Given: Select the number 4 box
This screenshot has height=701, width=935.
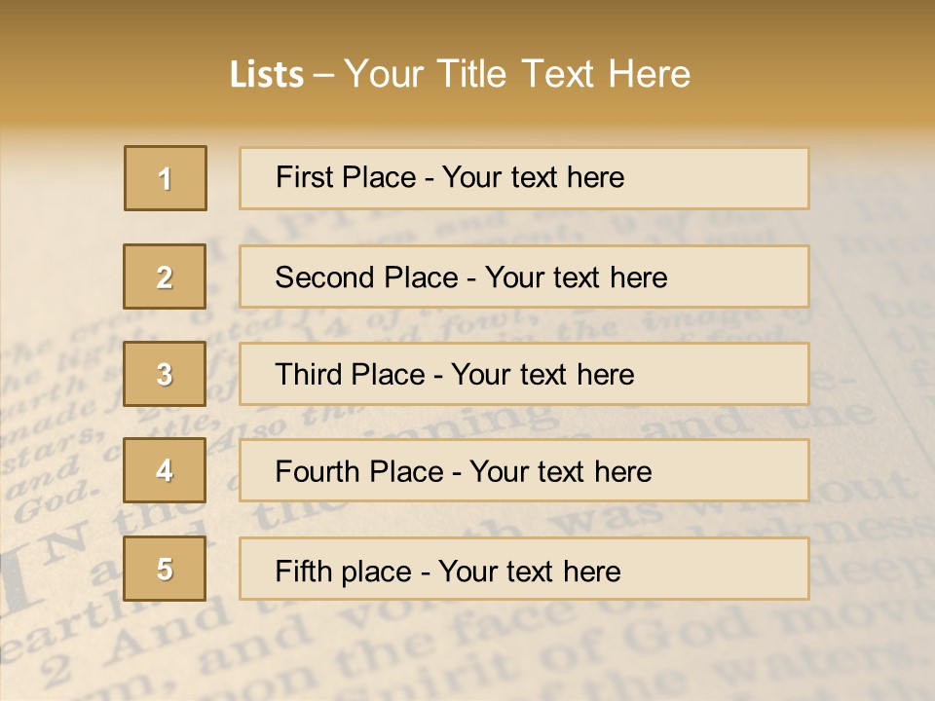Looking at the screenshot, I should click(x=165, y=470).
